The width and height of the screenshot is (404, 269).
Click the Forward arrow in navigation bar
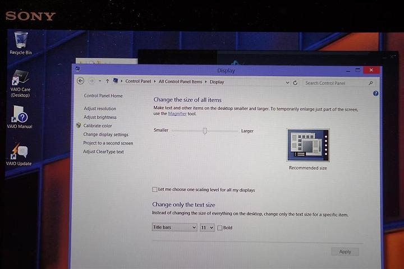point(91,81)
